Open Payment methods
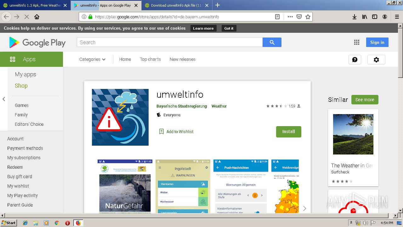 pos(25,148)
